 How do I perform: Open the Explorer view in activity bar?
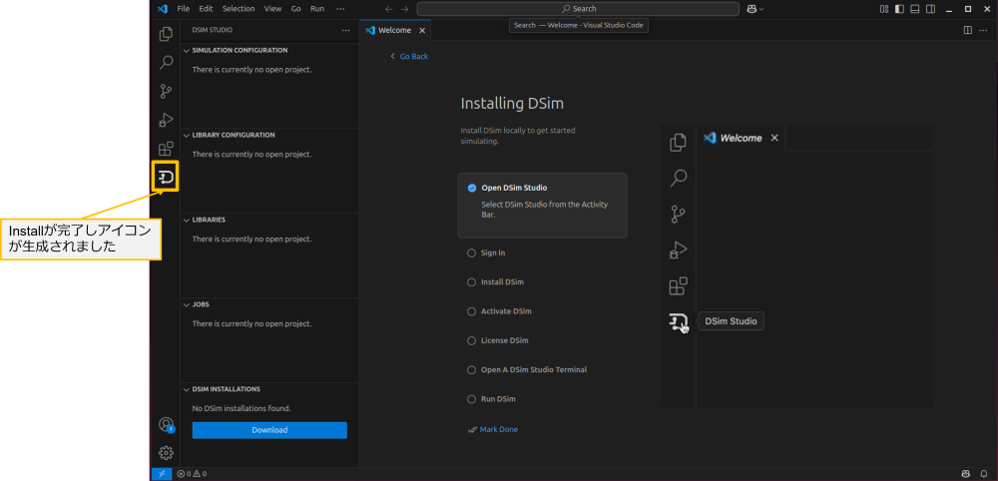(166, 34)
